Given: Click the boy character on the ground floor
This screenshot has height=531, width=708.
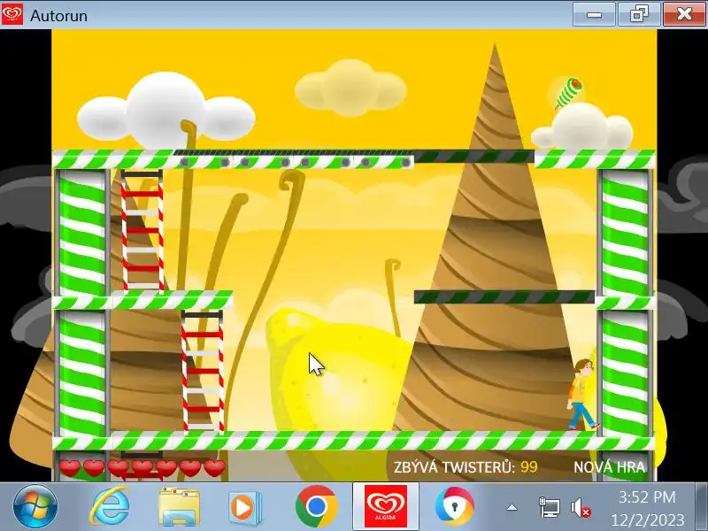Looking at the screenshot, I should 583,394.
